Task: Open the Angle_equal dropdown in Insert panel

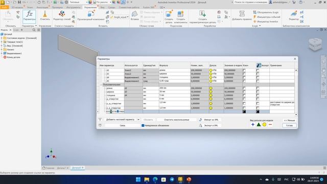Action: point(128,17)
